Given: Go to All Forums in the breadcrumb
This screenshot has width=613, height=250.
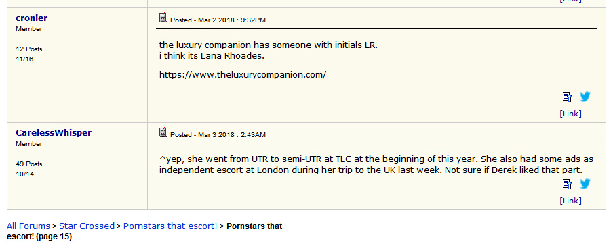Looking at the screenshot, I should (28, 226).
